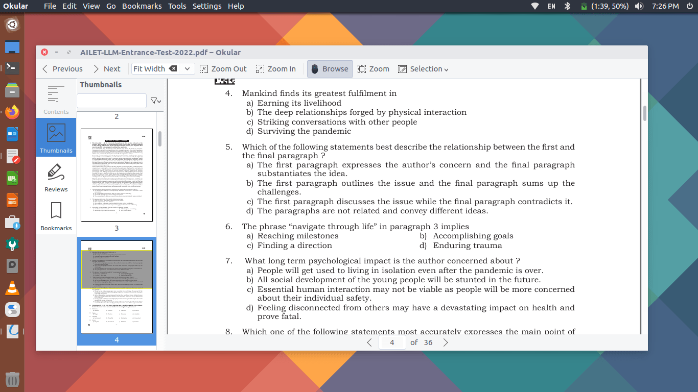Open the Trash in the dock
This screenshot has height=392, width=698.
pyautogui.click(x=12, y=380)
